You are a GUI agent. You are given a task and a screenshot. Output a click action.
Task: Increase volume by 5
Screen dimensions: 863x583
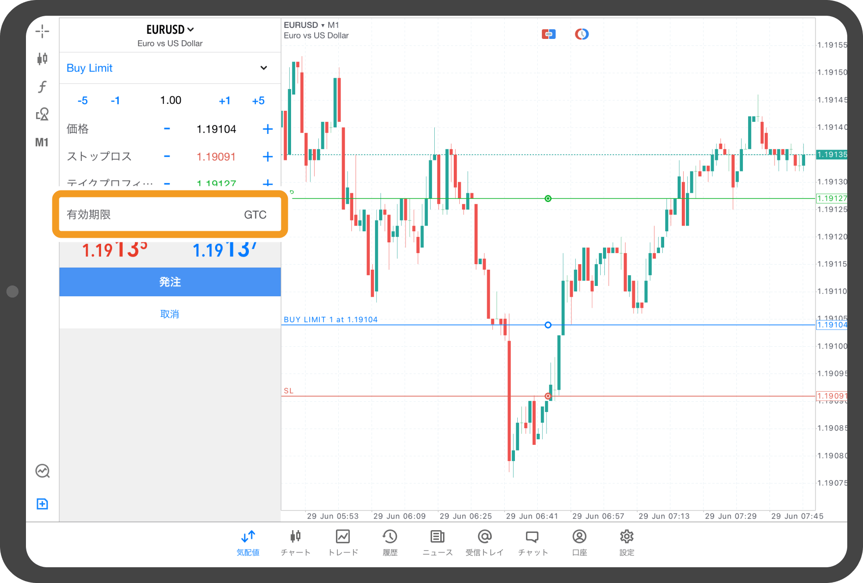pyautogui.click(x=258, y=101)
